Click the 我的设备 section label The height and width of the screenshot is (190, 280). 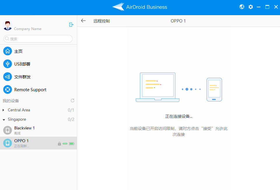[x=11, y=101]
